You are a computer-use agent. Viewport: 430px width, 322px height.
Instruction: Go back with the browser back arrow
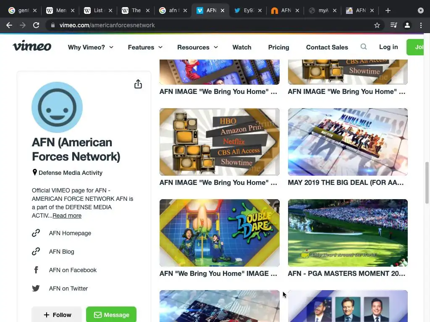[x=9, y=25]
